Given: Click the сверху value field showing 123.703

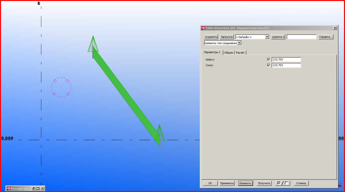Looking at the screenshot, I should pyautogui.click(x=286, y=60).
